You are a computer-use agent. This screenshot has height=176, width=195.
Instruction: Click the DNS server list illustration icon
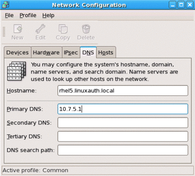coord(17,71)
